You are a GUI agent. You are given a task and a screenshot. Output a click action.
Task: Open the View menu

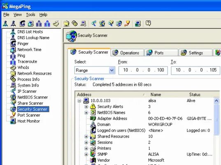pyautogui.click(x=18, y=15)
